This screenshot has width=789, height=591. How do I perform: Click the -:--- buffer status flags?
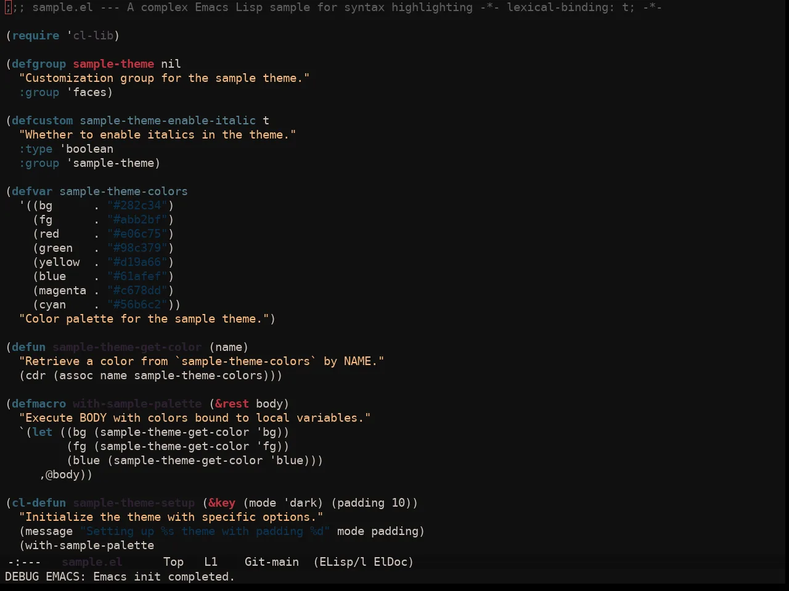pos(24,562)
